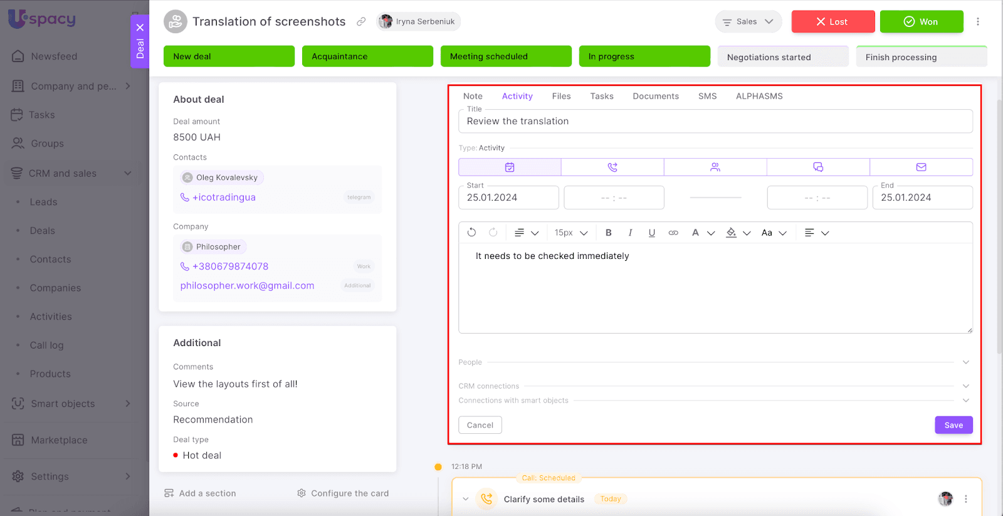
Task: Copy deal link icon beside title
Action: pyautogui.click(x=361, y=22)
